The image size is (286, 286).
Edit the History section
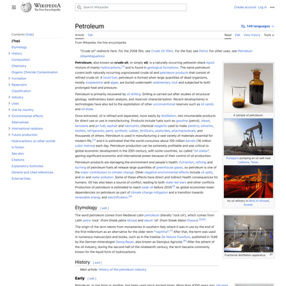[x=97, y=263]
